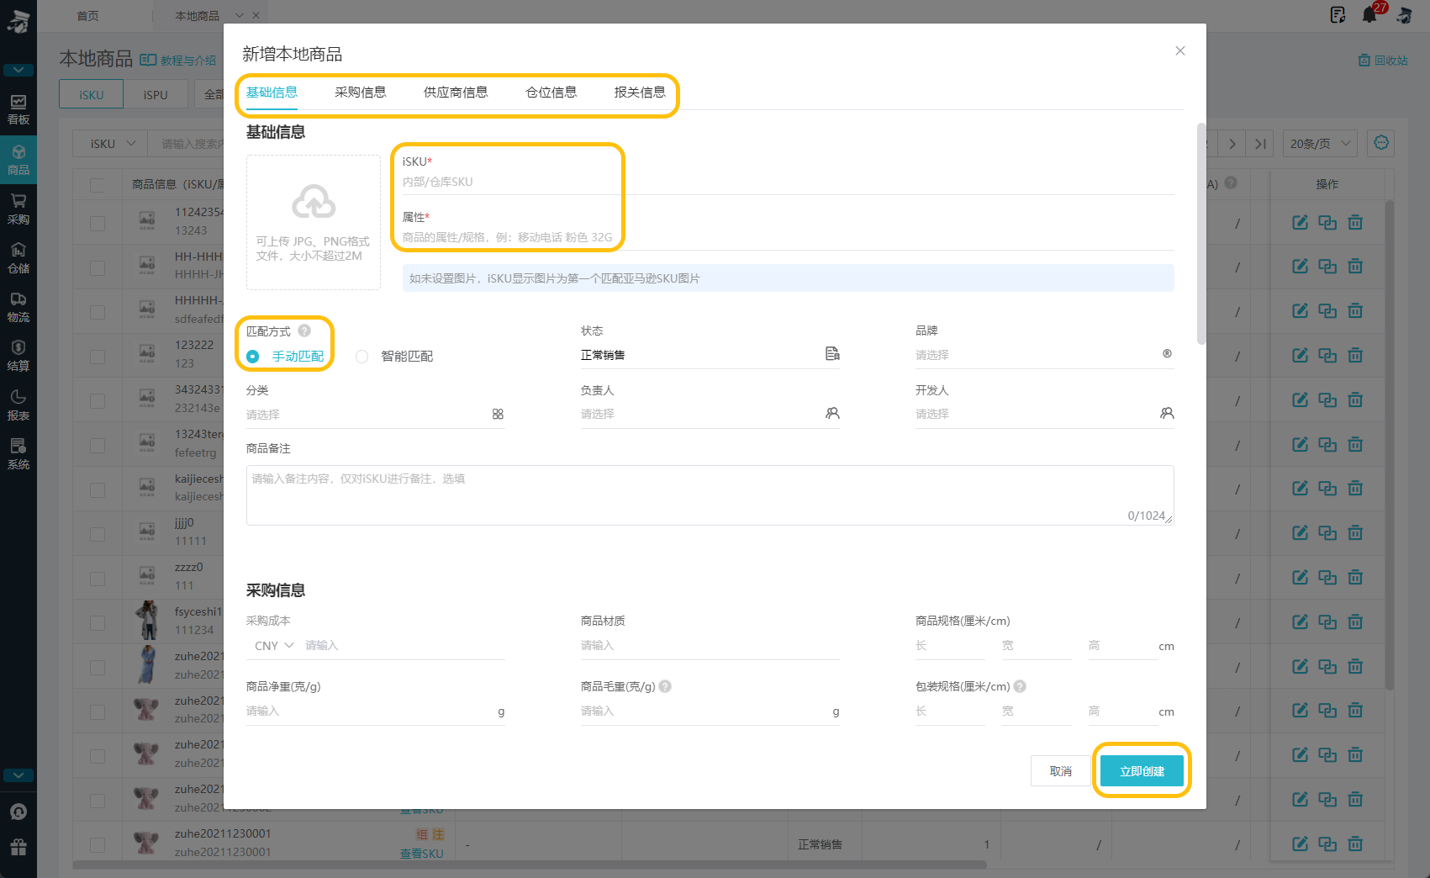The height and width of the screenshot is (878, 1430).
Task: Click the customer support headset icon in sidebar
Action: click(18, 812)
